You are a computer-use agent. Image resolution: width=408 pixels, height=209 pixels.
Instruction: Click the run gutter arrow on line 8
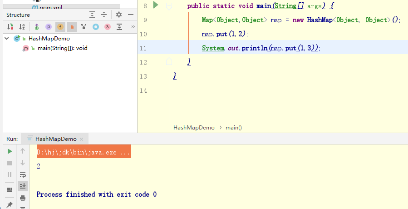pos(156,5)
